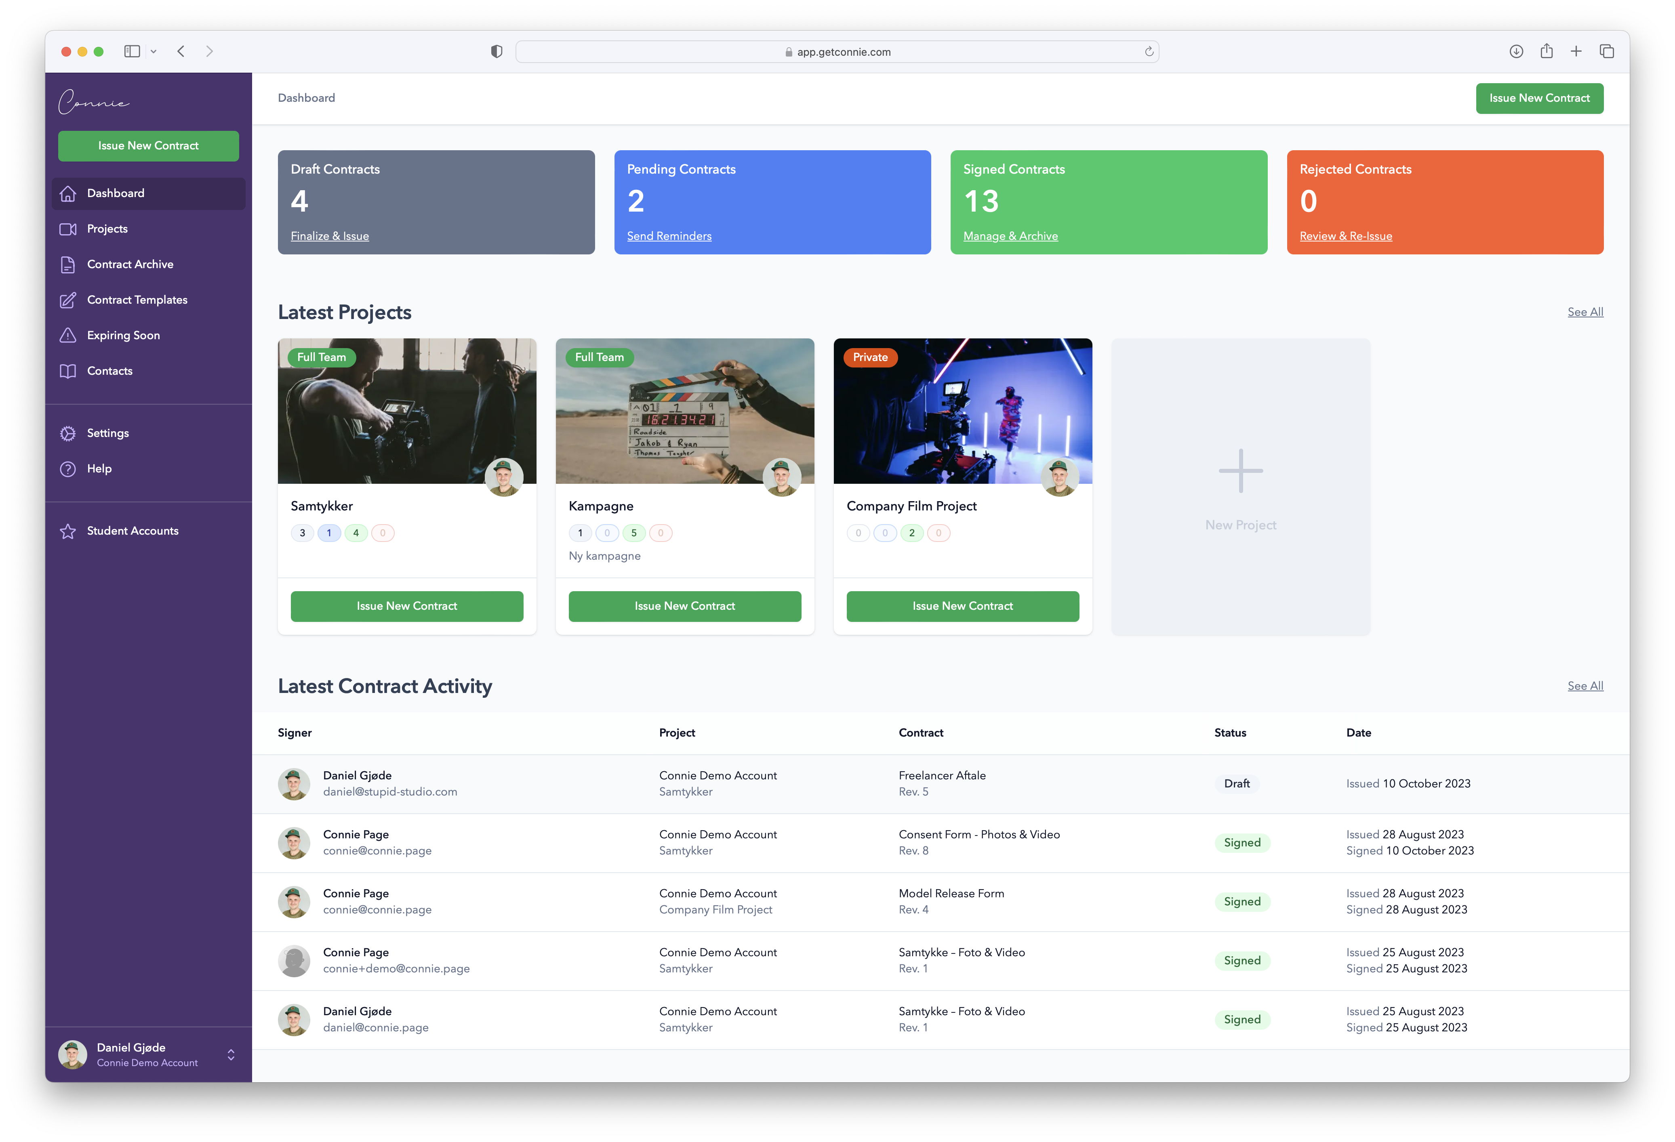Expand the Daniel Gjøde account switcher

(x=231, y=1055)
